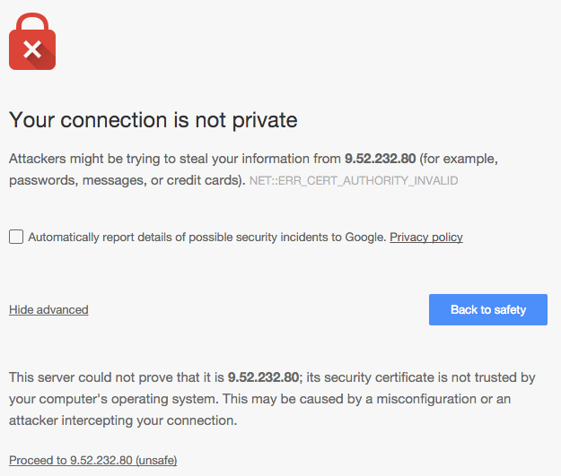Click the word 'misconfiguration' in the advanced text
Image resolution: width=561 pixels, height=476 pixels.
click(468, 399)
